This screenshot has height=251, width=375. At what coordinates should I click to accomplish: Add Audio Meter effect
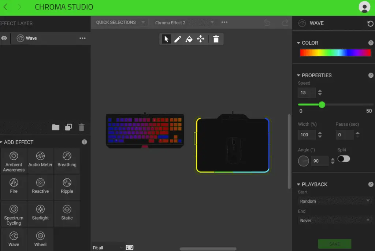coord(40,160)
